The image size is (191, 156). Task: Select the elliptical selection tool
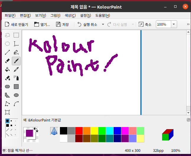pyautogui.click(x=7, y=44)
